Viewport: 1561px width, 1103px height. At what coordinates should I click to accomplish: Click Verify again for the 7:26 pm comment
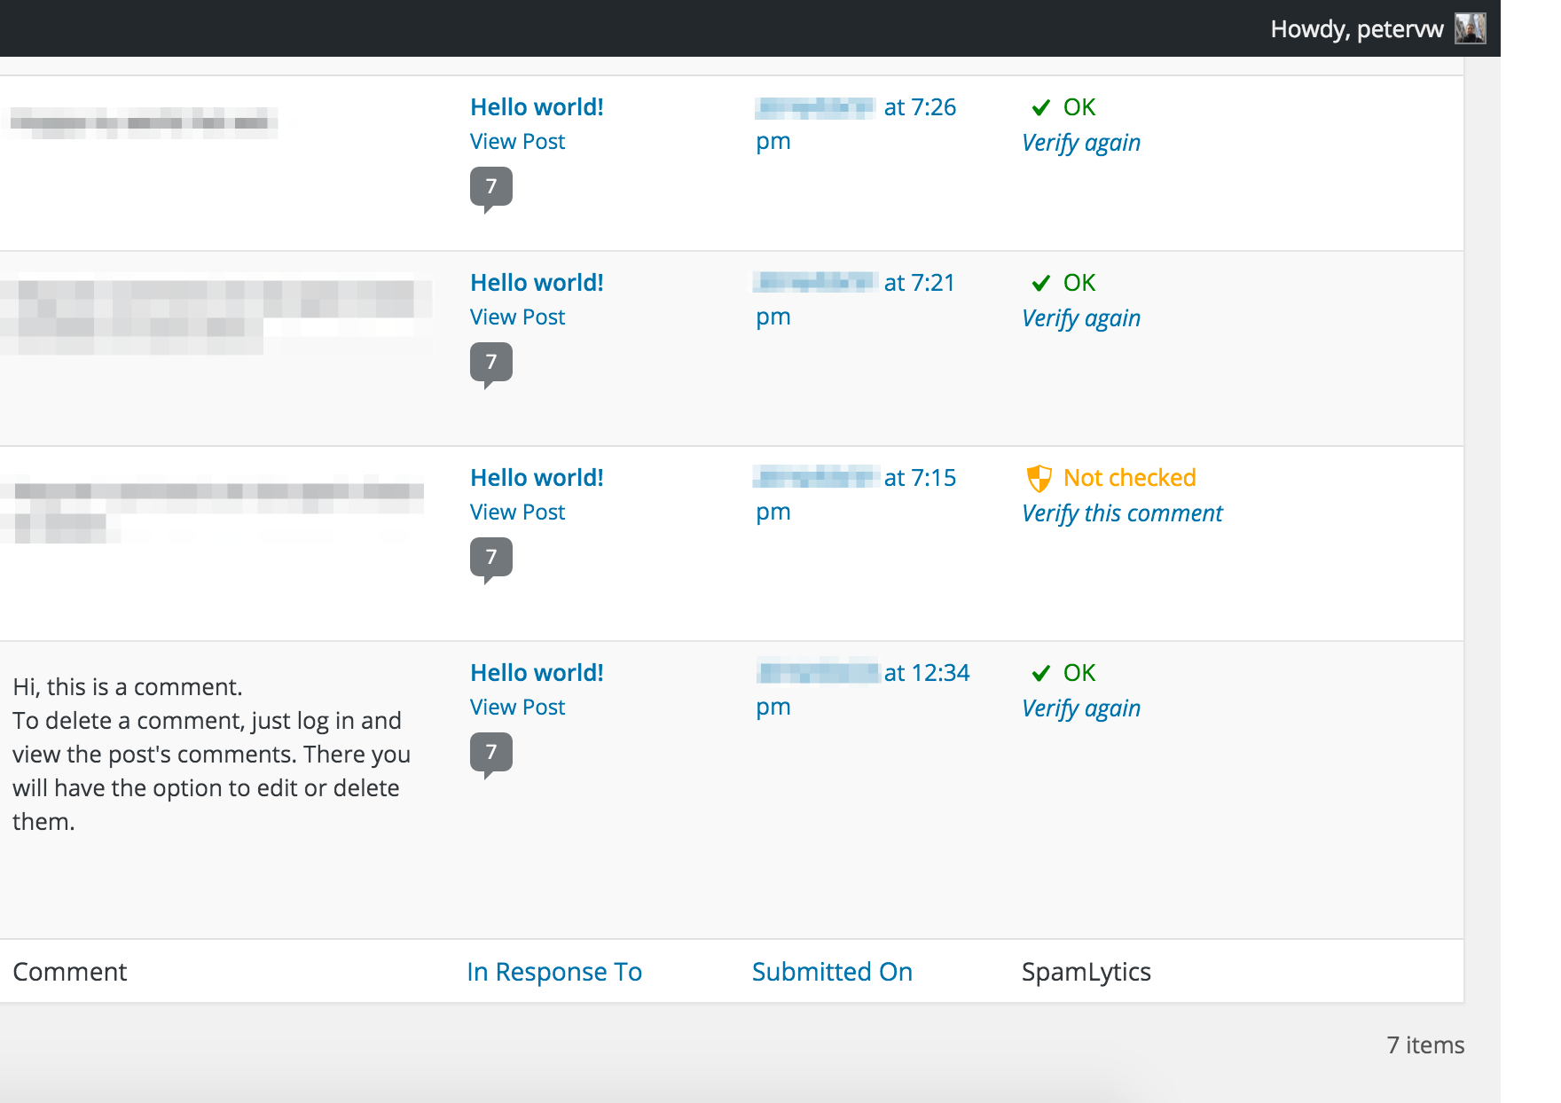click(1081, 143)
